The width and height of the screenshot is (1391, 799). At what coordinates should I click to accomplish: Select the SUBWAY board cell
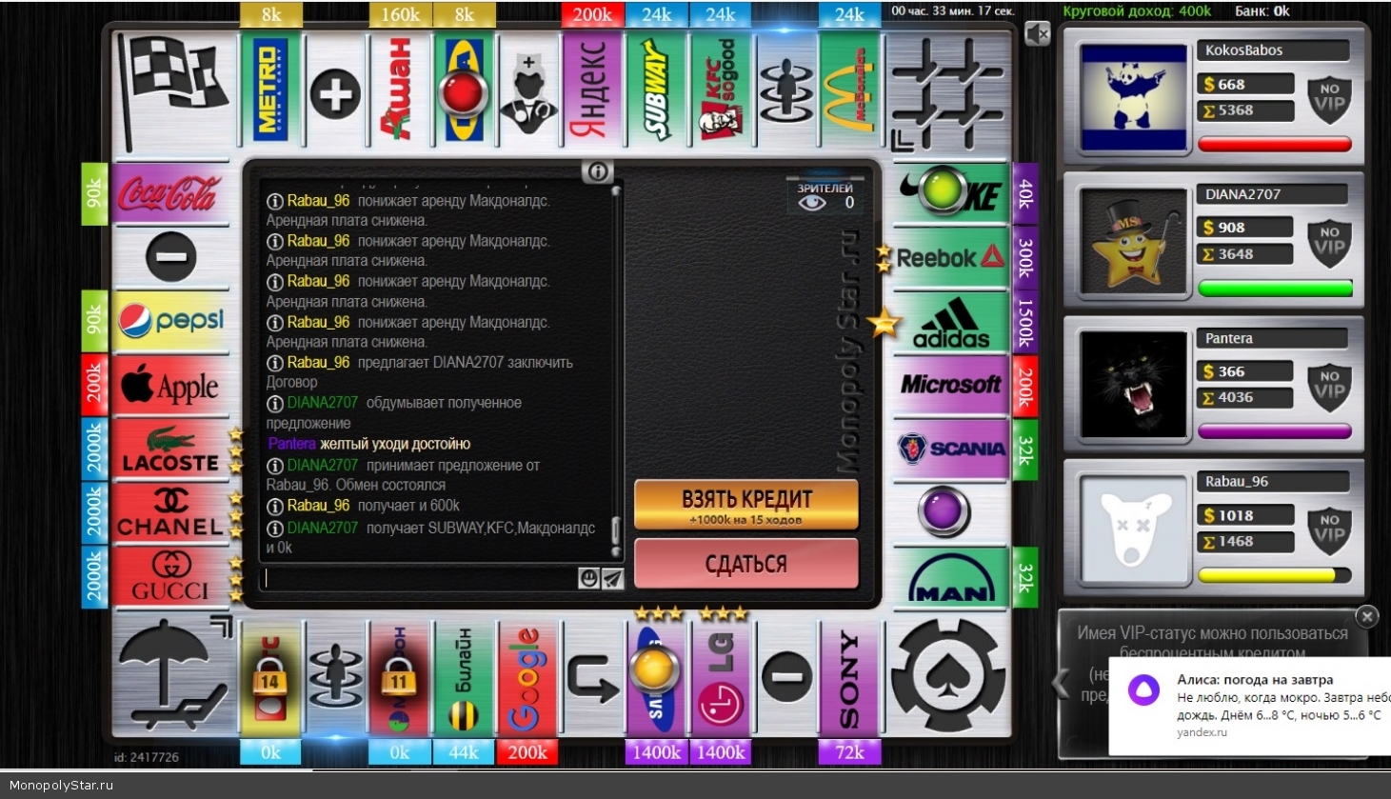coord(656,91)
